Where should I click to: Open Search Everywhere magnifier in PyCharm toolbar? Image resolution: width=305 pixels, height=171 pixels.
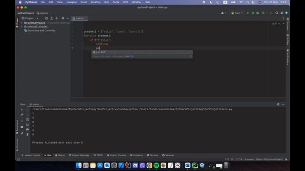tap(277, 13)
